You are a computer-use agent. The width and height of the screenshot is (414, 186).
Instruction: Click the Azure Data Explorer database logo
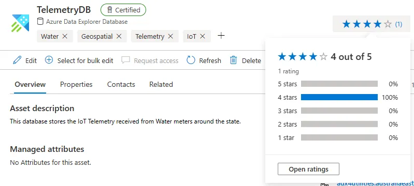[x=20, y=23]
